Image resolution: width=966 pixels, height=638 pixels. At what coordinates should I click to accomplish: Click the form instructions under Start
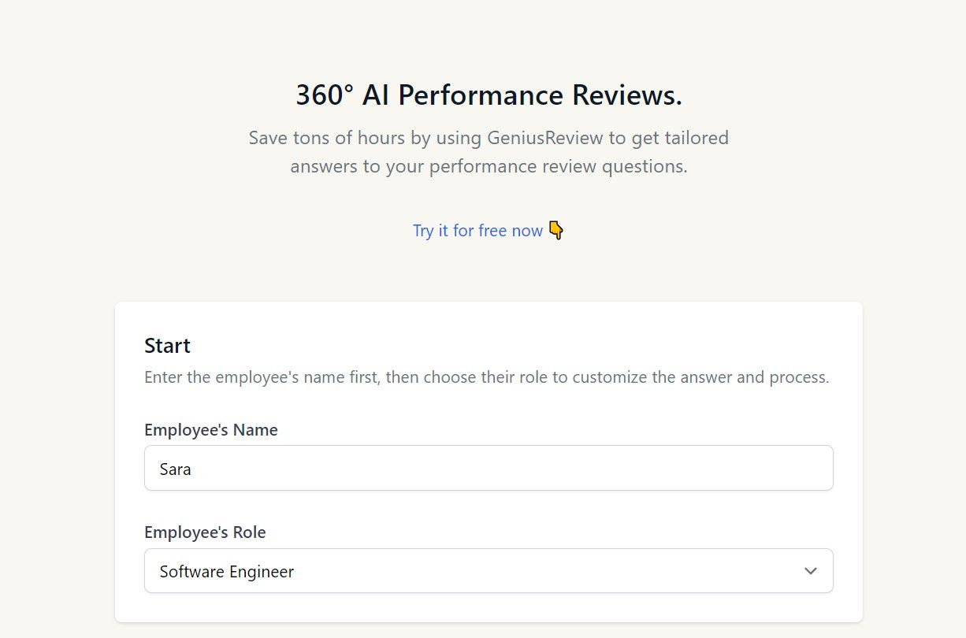[x=487, y=376]
